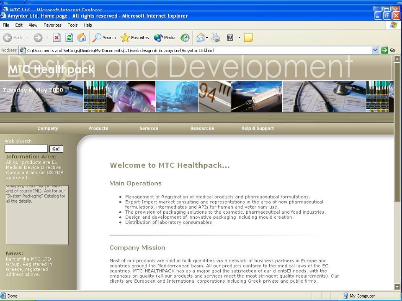Expand the Mail dropdown arrow
This screenshot has height=301, width=402.
(207, 38)
